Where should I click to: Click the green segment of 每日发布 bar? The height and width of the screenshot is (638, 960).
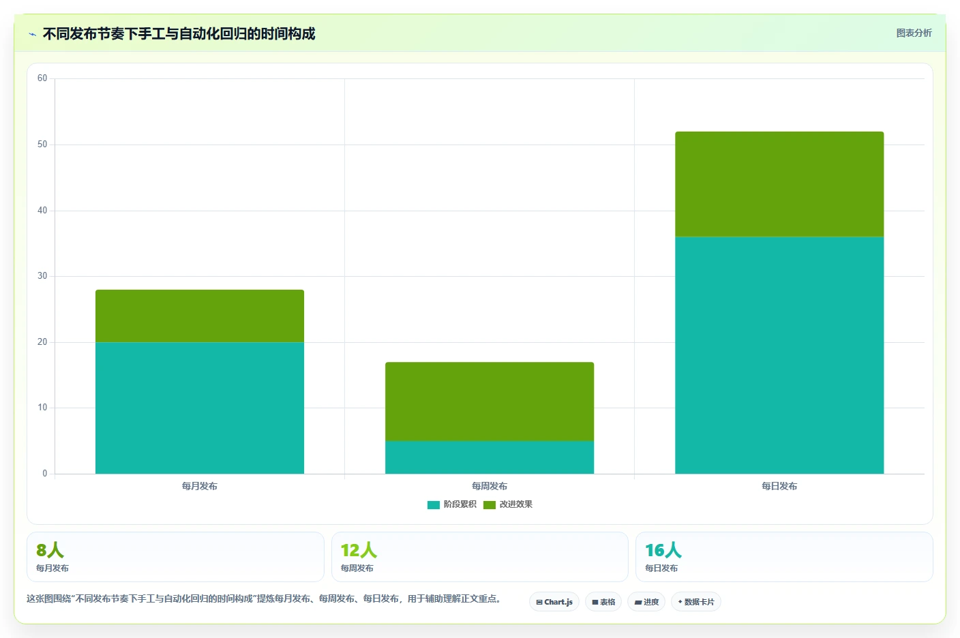click(779, 184)
